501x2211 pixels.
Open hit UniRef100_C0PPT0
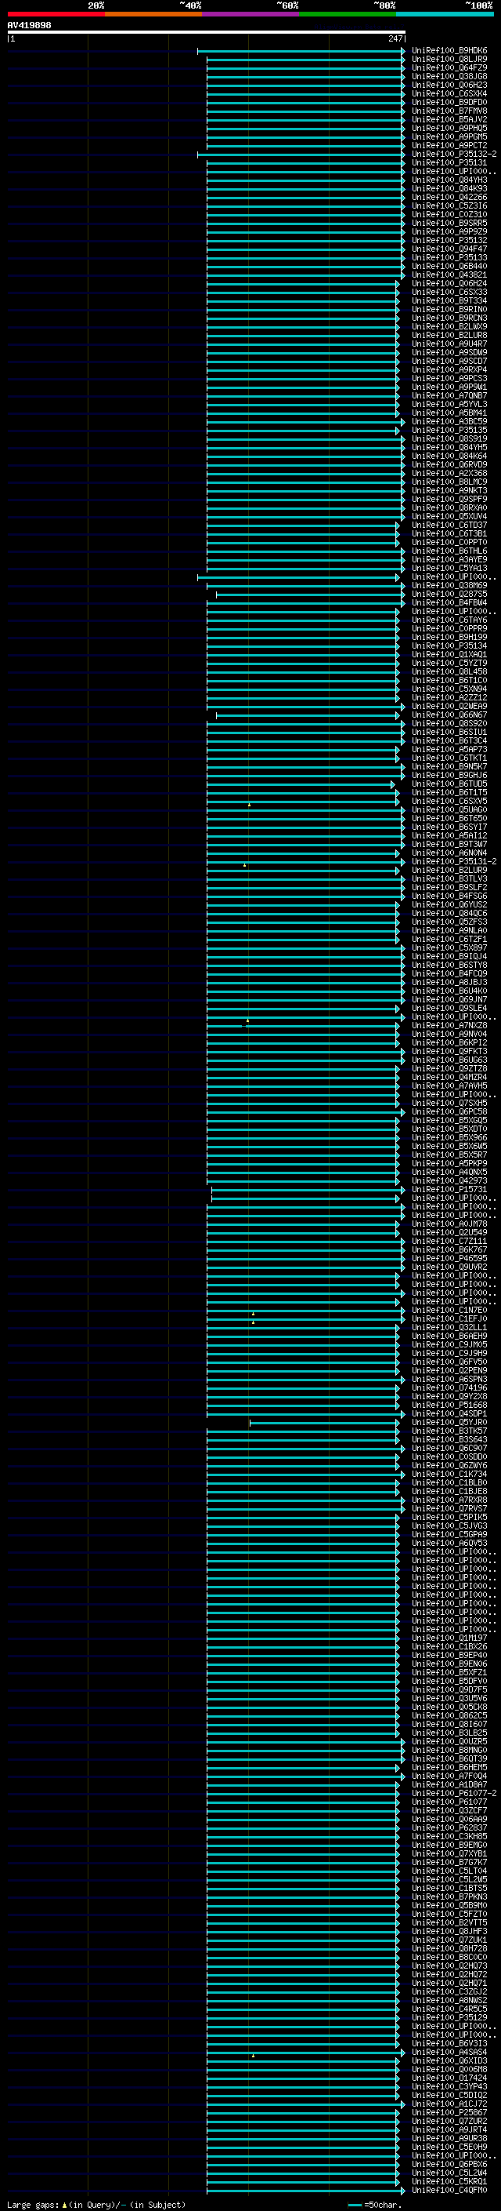[449, 543]
